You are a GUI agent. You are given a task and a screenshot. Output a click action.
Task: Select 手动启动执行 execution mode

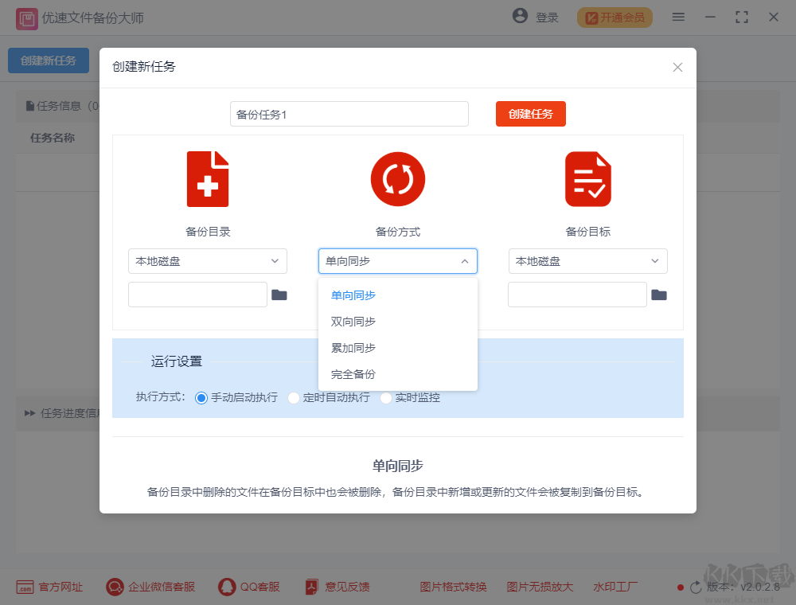click(203, 397)
